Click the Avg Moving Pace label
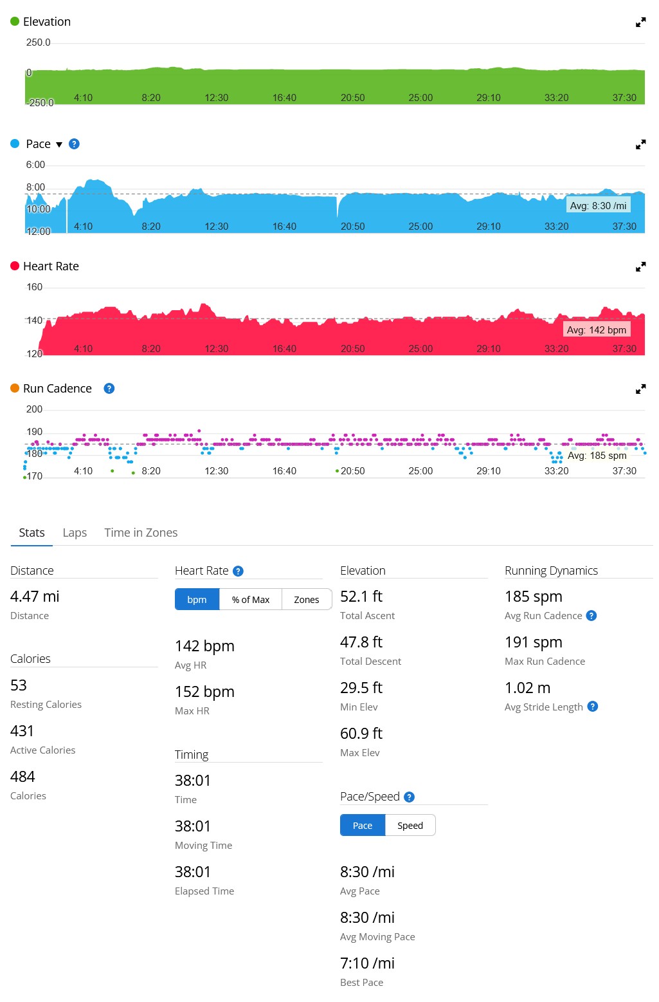This screenshot has width=659, height=1002. (377, 937)
